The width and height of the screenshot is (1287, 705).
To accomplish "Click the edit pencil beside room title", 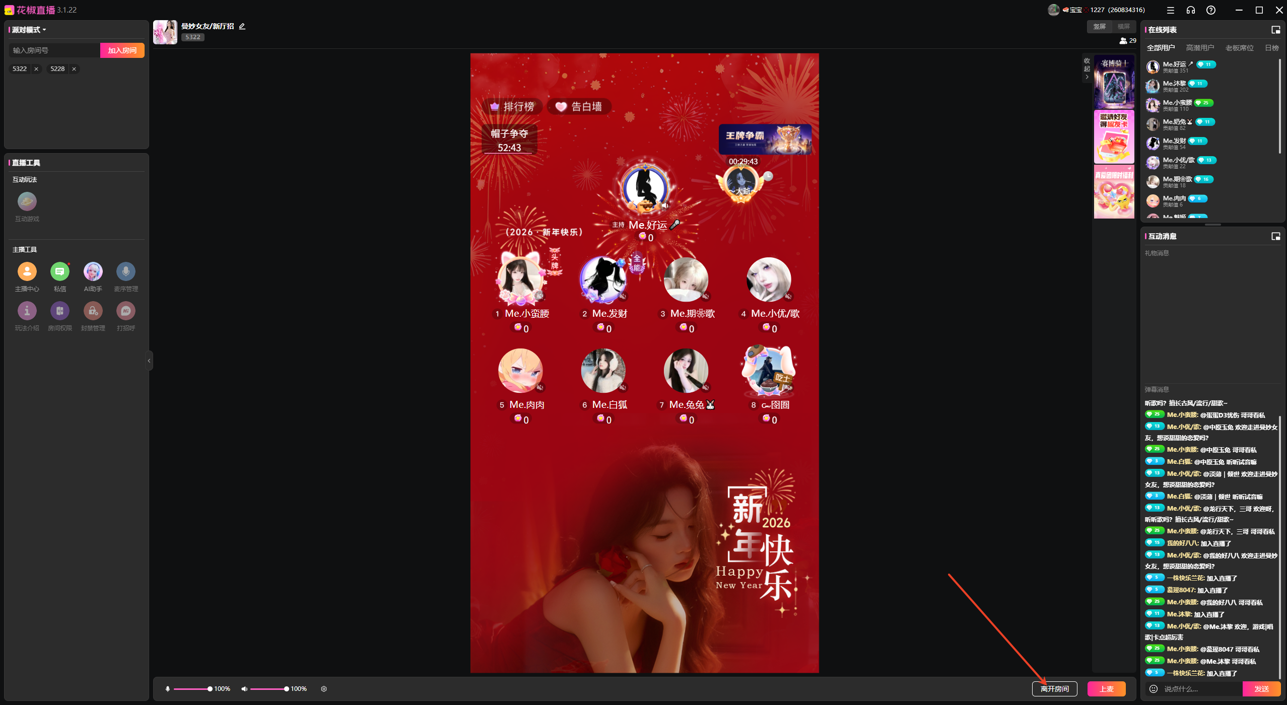I will pyautogui.click(x=242, y=26).
